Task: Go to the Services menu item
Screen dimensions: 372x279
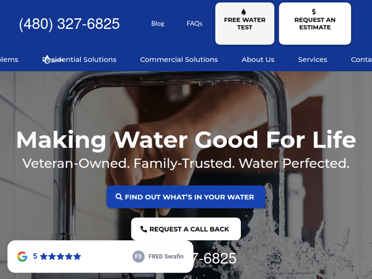Action: coord(312,59)
